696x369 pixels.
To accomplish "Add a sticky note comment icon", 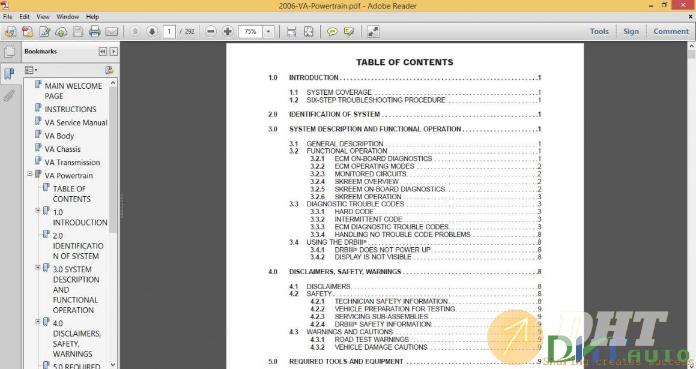I will click(332, 31).
